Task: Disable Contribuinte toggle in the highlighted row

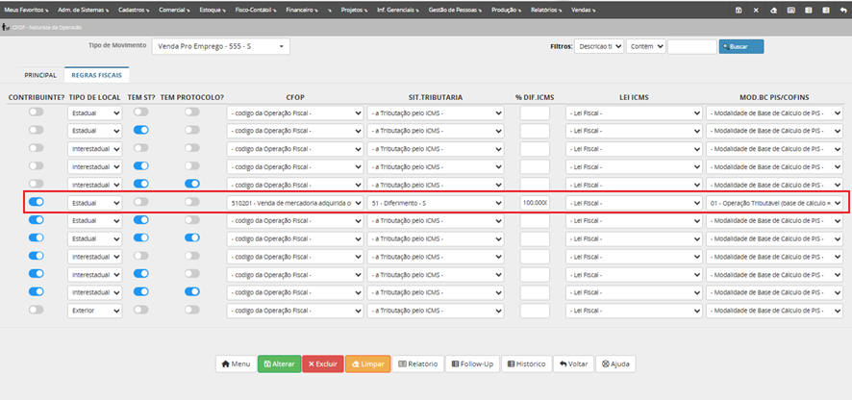Action: tap(37, 202)
